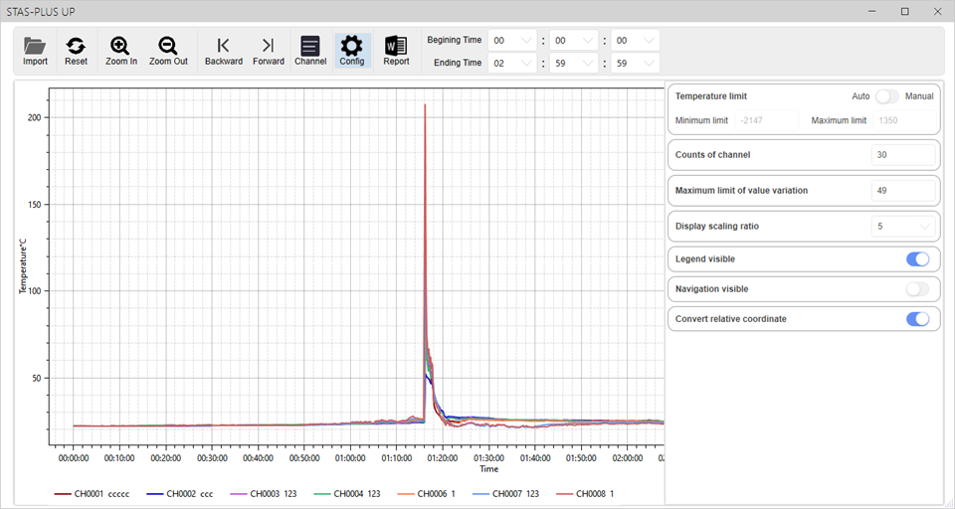Image resolution: width=955 pixels, height=509 pixels.
Task: Select CH0004 123 legend entry
Action: point(346,494)
